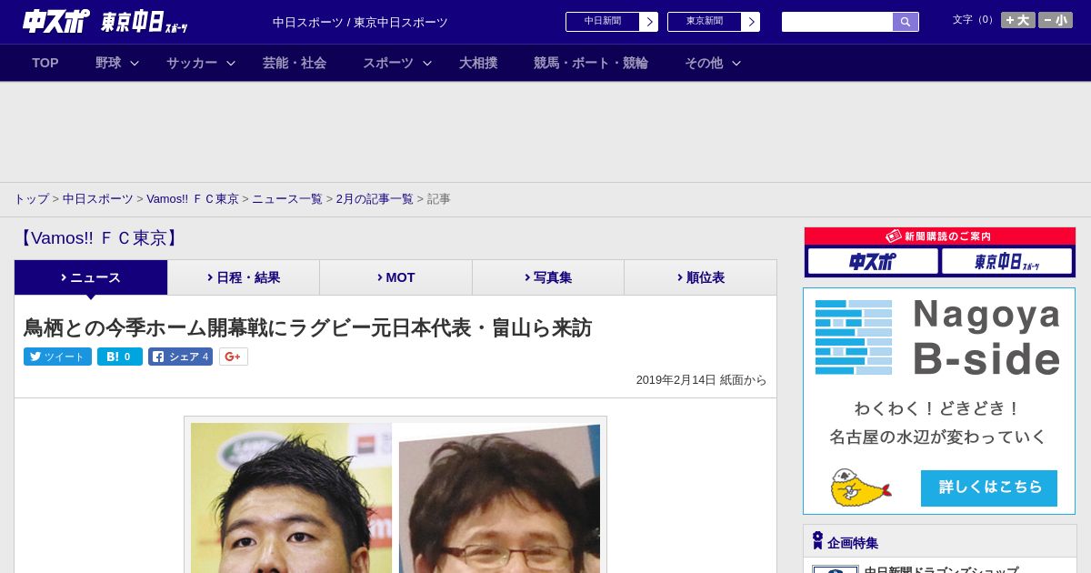Viewport: 1091px width, 573px height.
Task: Click the 【Vamos!! FC東京】 section heading
Action: [98, 238]
